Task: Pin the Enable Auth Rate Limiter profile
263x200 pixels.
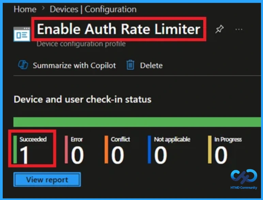Action: pyautogui.click(x=219, y=29)
